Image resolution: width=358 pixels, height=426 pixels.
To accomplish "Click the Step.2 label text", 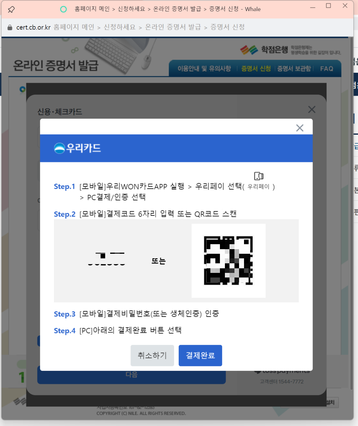I will tap(65, 214).
